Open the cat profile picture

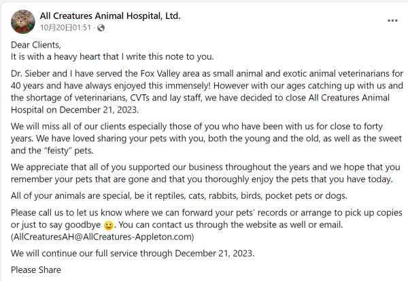(23, 22)
